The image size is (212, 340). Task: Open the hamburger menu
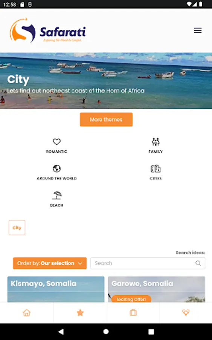pyautogui.click(x=198, y=30)
